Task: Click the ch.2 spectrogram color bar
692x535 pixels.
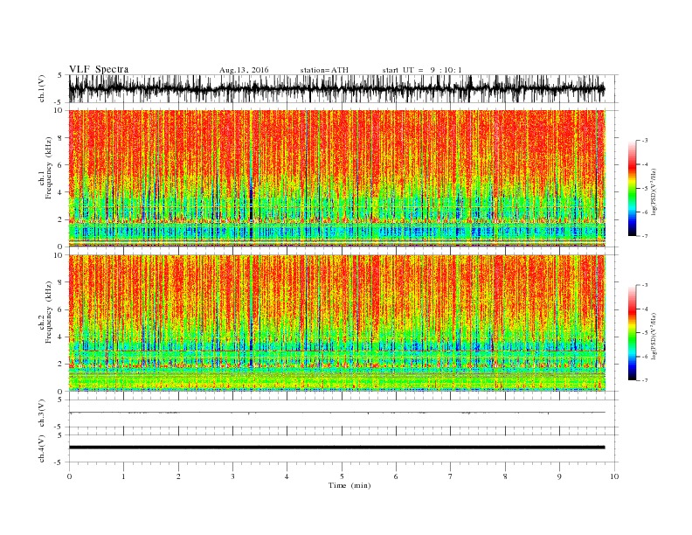Action: (x=633, y=332)
